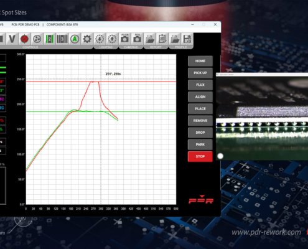The image size is (308, 249).
Task: Click the 250.0° y-axis label
Action: (x=21, y=79)
